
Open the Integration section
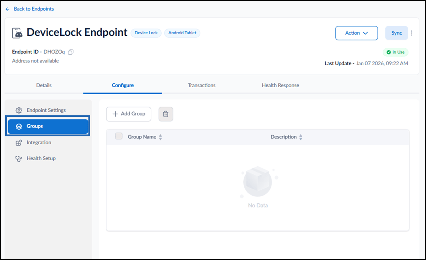point(48,143)
